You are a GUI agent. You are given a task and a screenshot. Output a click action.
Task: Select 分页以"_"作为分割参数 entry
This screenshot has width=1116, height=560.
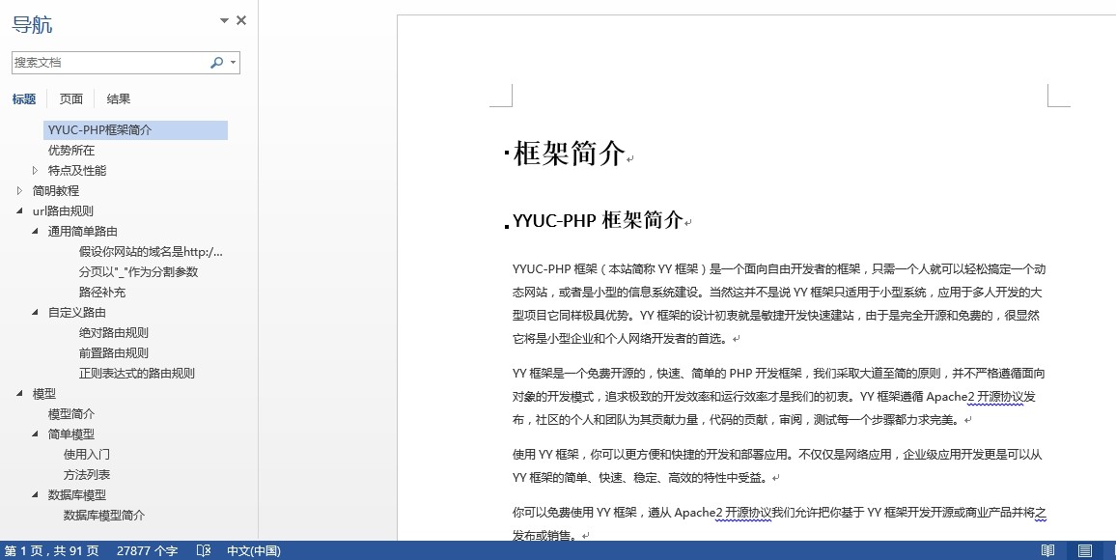click(138, 272)
